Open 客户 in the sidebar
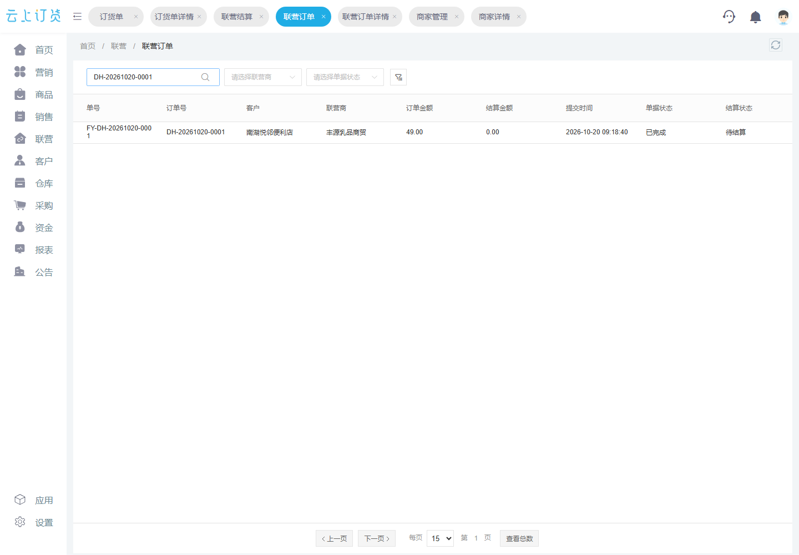The width and height of the screenshot is (799, 555). click(x=33, y=161)
